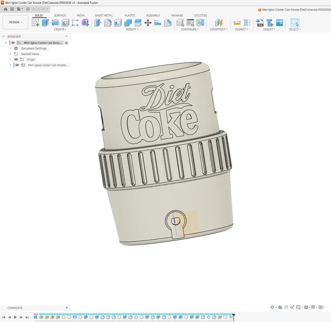Switch to the UTILITIES tab
331x322 pixels.
point(201,15)
